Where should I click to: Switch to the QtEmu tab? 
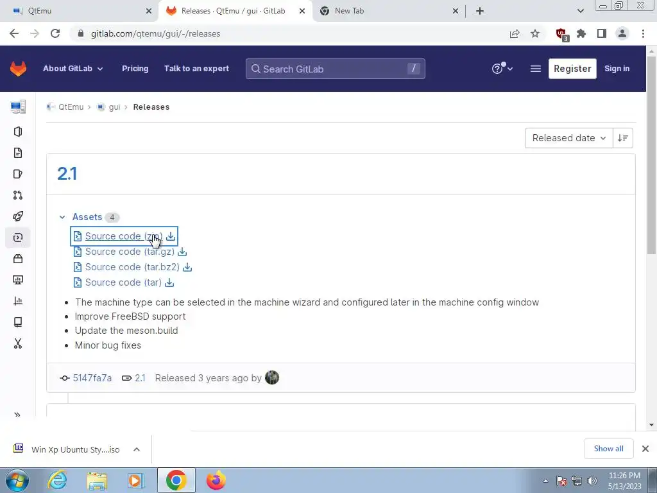79,11
